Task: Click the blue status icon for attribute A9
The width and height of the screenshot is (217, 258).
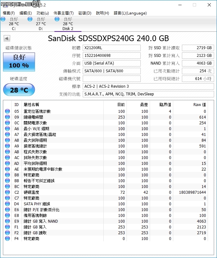Action: 7,146
